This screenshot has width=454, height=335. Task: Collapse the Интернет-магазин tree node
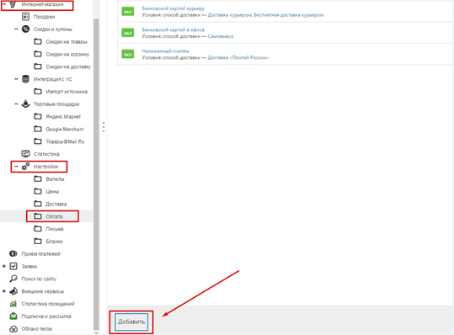tap(4, 4)
